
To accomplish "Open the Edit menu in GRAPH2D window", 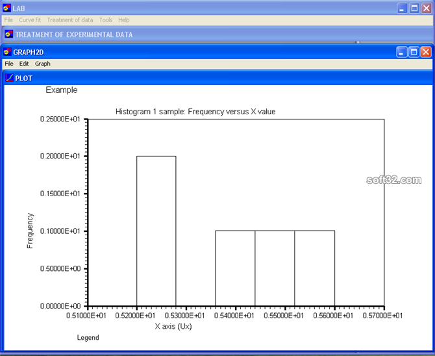I will pos(24,64).
